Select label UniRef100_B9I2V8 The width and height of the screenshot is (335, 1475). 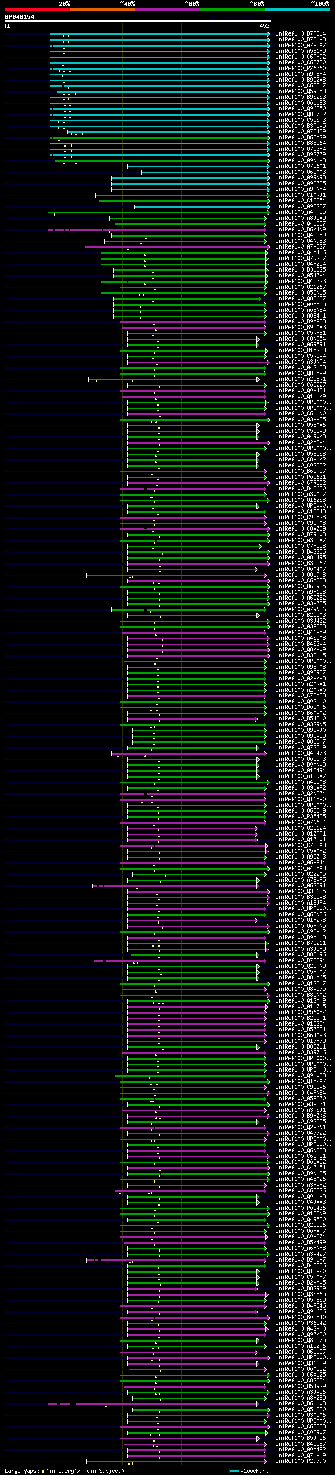[300, 80]
